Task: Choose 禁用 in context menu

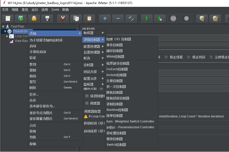Action: coord(55,132)
